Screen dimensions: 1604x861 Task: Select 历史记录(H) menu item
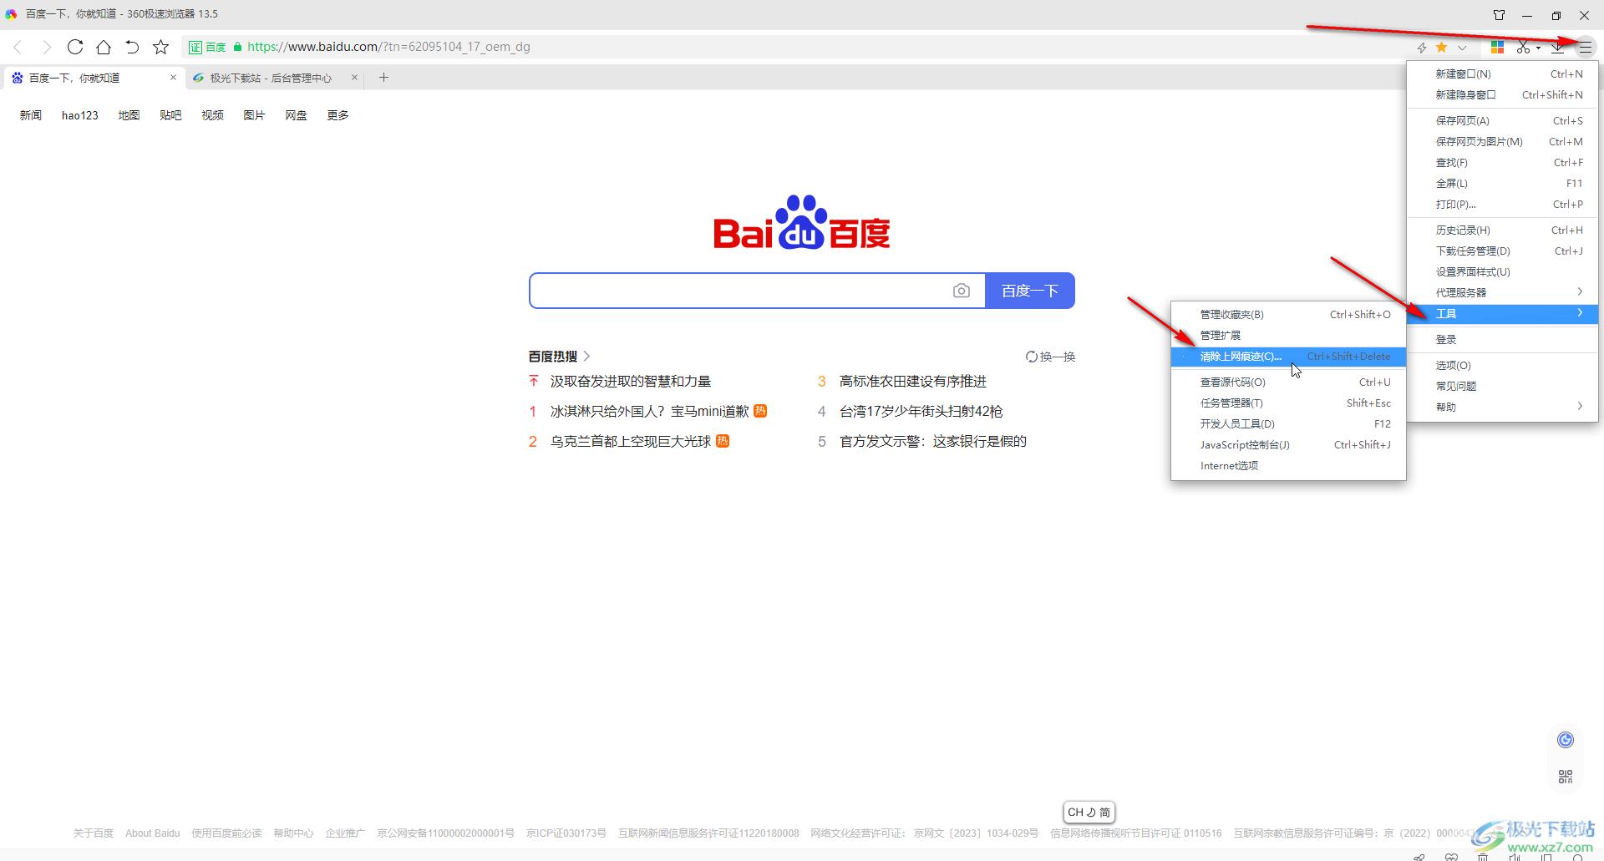(x=1502, y=230)
